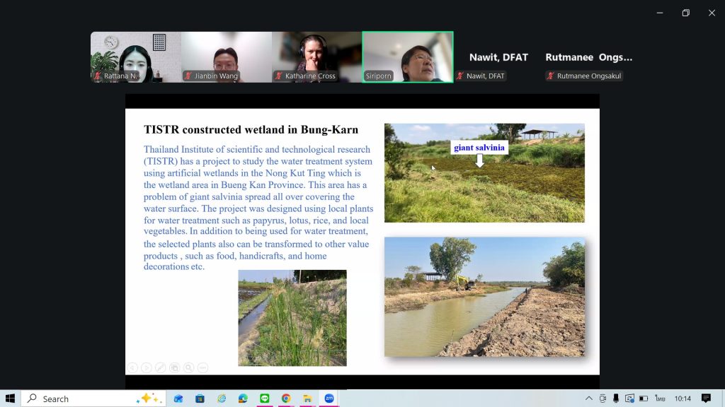Select Katharine Cross video thumbnail
Screen dimensions: 725x407
point(316,57)
